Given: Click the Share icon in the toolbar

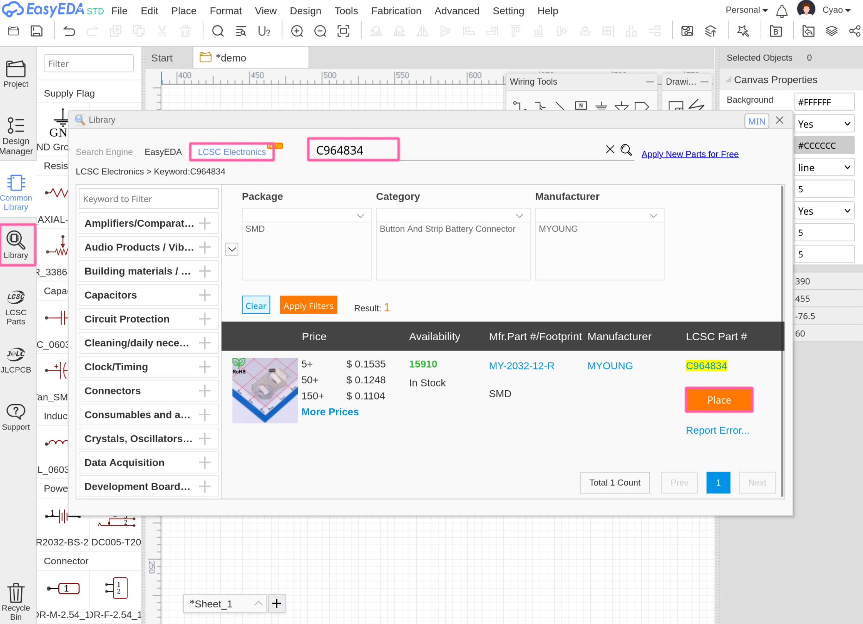Looking at the screenshot, I should click(855, 31).
